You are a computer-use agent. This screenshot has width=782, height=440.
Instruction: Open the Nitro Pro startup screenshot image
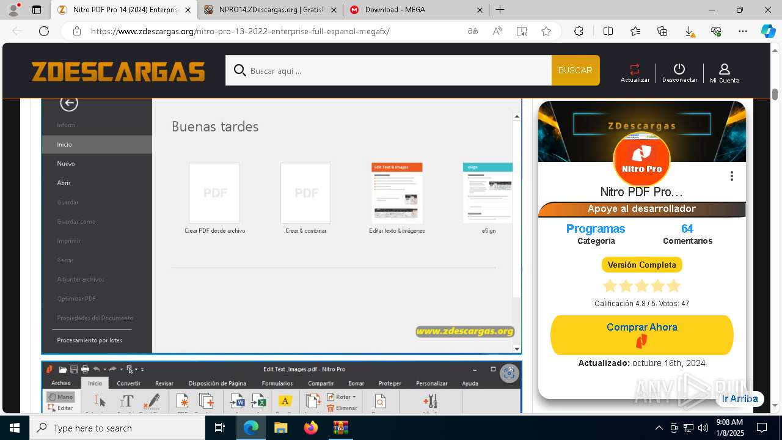(281, 226)
